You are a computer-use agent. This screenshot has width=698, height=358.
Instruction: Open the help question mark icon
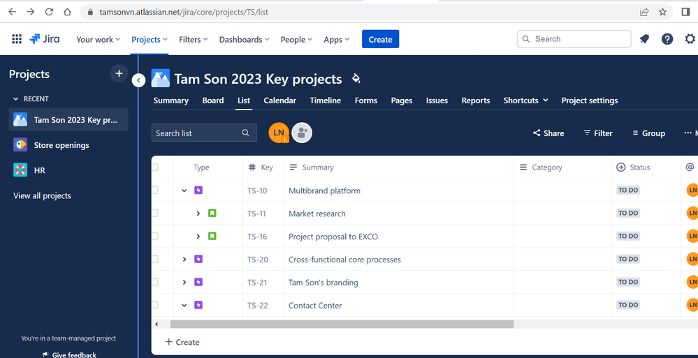click(667, 39)
